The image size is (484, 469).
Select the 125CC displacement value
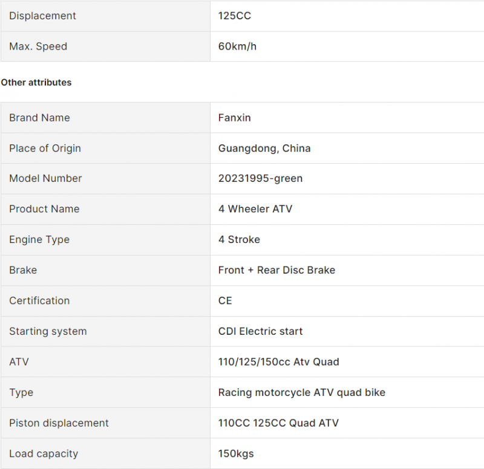pos(235,16)
